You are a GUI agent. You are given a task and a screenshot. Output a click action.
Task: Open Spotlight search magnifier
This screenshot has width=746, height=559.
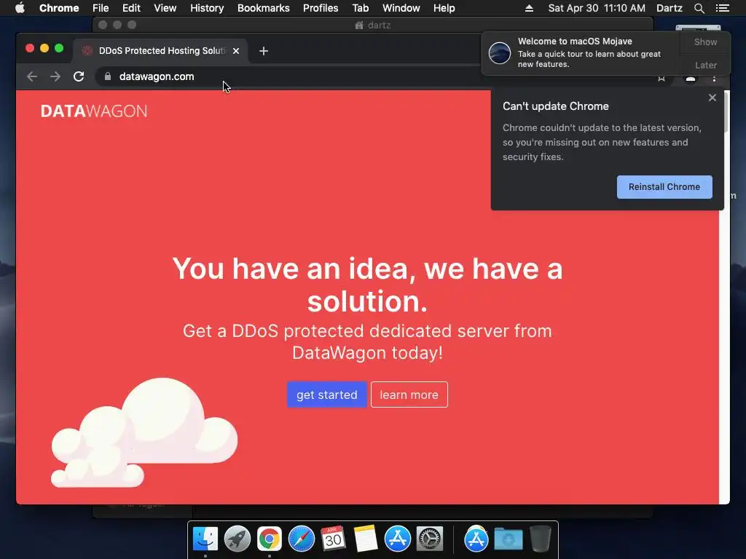699,8
